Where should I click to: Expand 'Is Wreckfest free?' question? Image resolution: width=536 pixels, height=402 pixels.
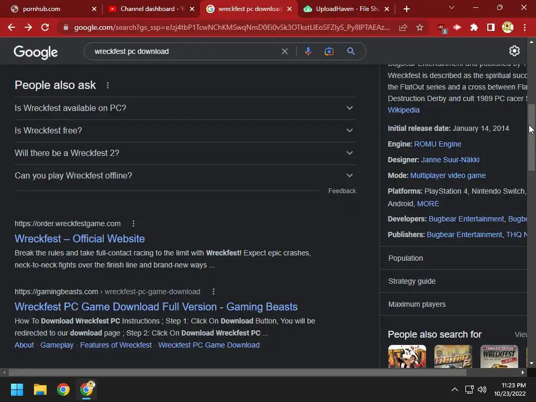pyautogui.click(x=185, y=130)
